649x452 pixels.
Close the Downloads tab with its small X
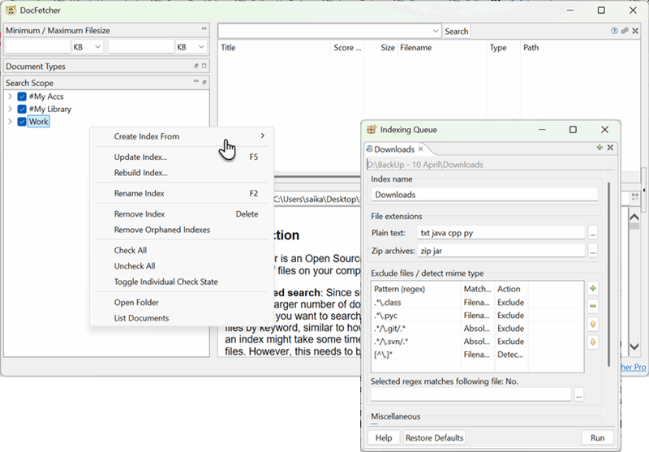[x=420, y=149]
